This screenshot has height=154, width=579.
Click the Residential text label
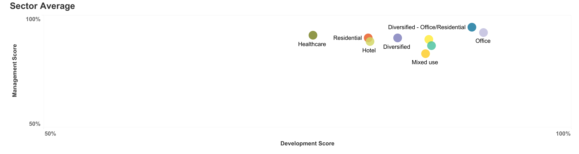click(x=348, y=38)
